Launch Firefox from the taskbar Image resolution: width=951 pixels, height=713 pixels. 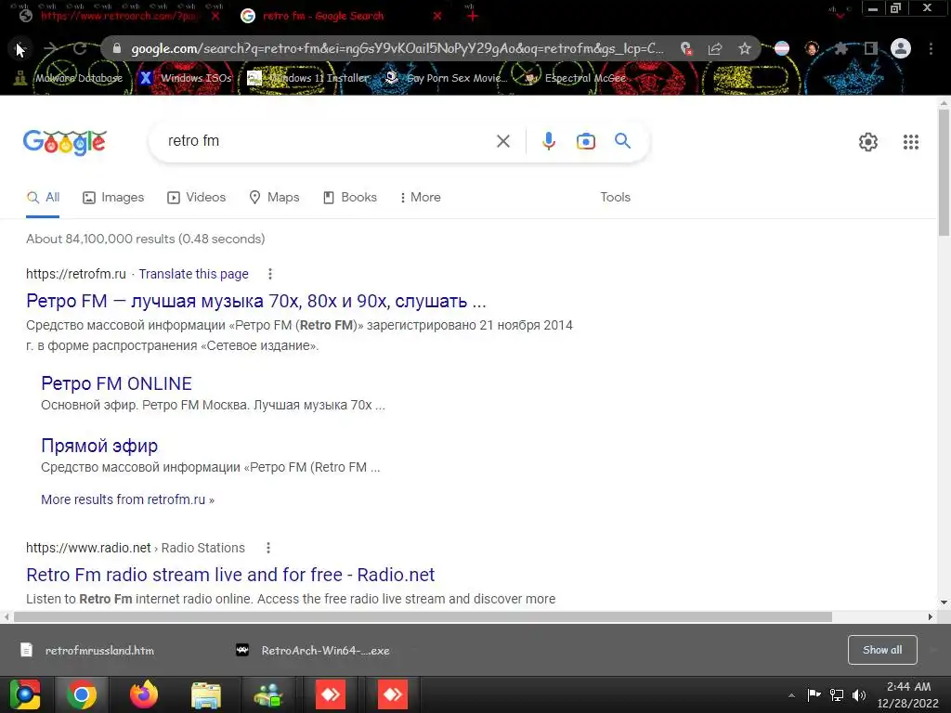coord(144,694)
